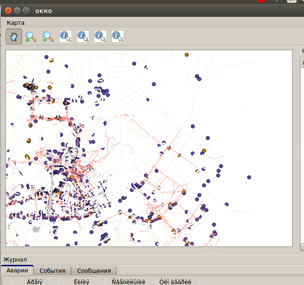The image size is (304, 285).
Task: Click the first info cursor tool
Action: pos(66,37)
